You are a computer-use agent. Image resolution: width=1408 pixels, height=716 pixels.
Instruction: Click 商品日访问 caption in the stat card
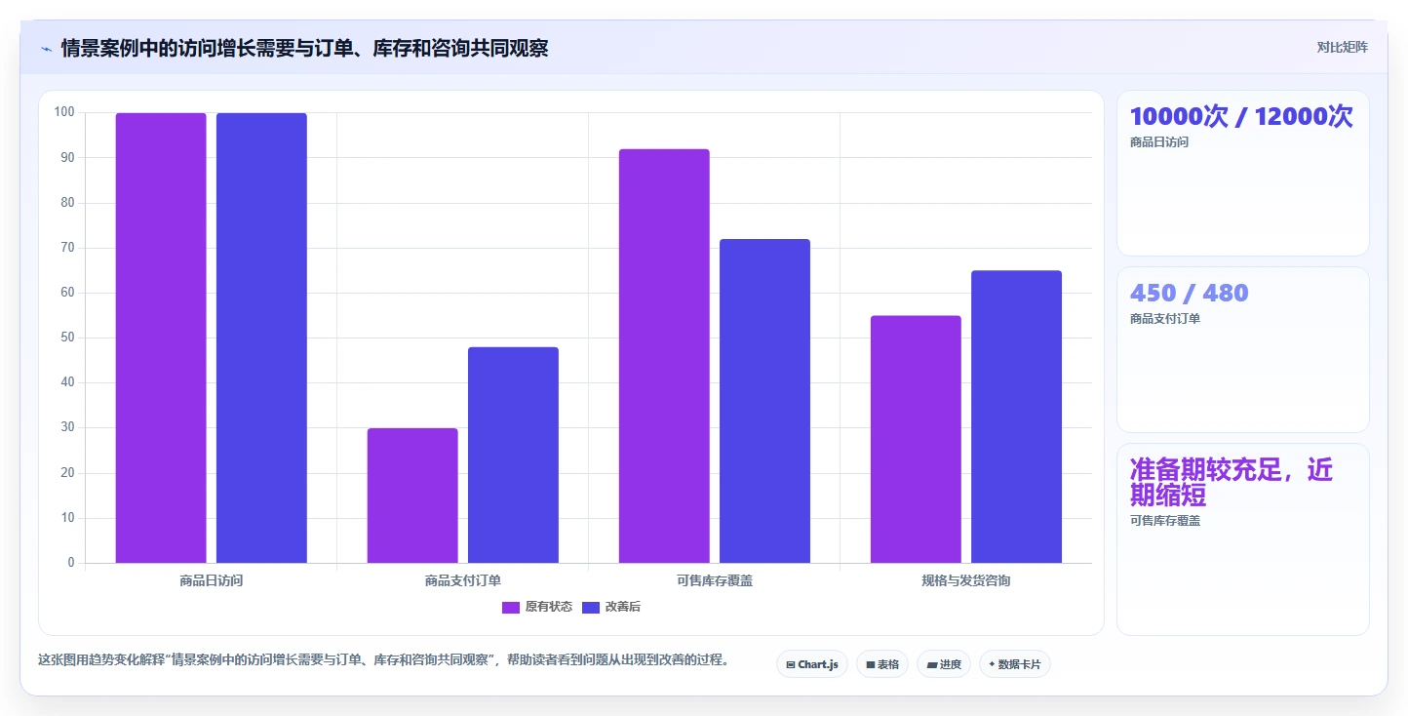[x=1159, y=142]
